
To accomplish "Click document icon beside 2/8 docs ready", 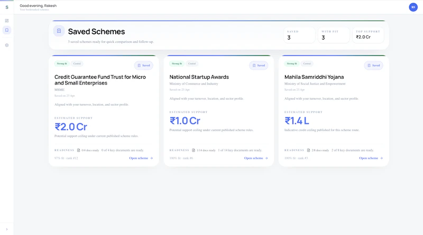I will click(x=308, y=151).
